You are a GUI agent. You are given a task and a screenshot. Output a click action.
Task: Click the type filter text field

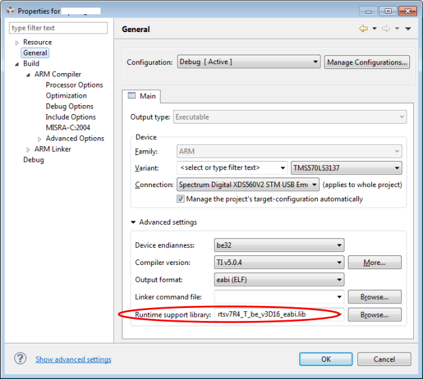pos(58,28)
